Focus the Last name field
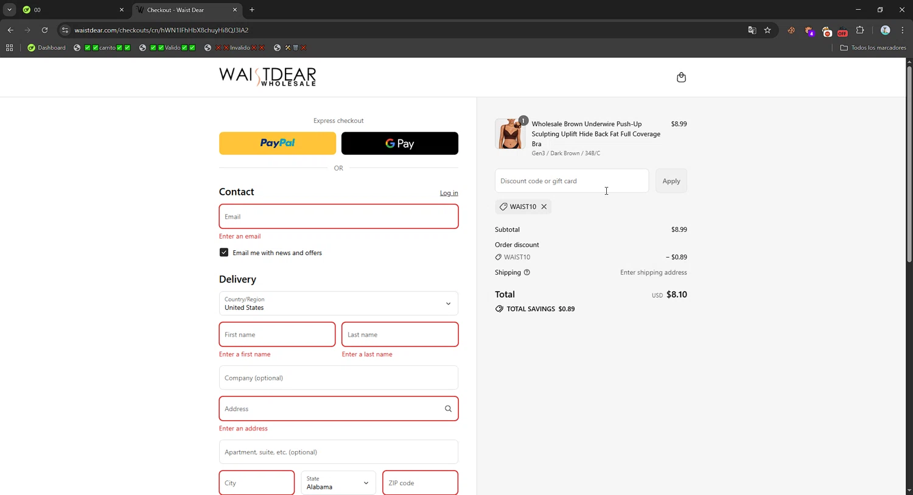Image resolution: width=913 pixels, height=495 pixels. 400,334
